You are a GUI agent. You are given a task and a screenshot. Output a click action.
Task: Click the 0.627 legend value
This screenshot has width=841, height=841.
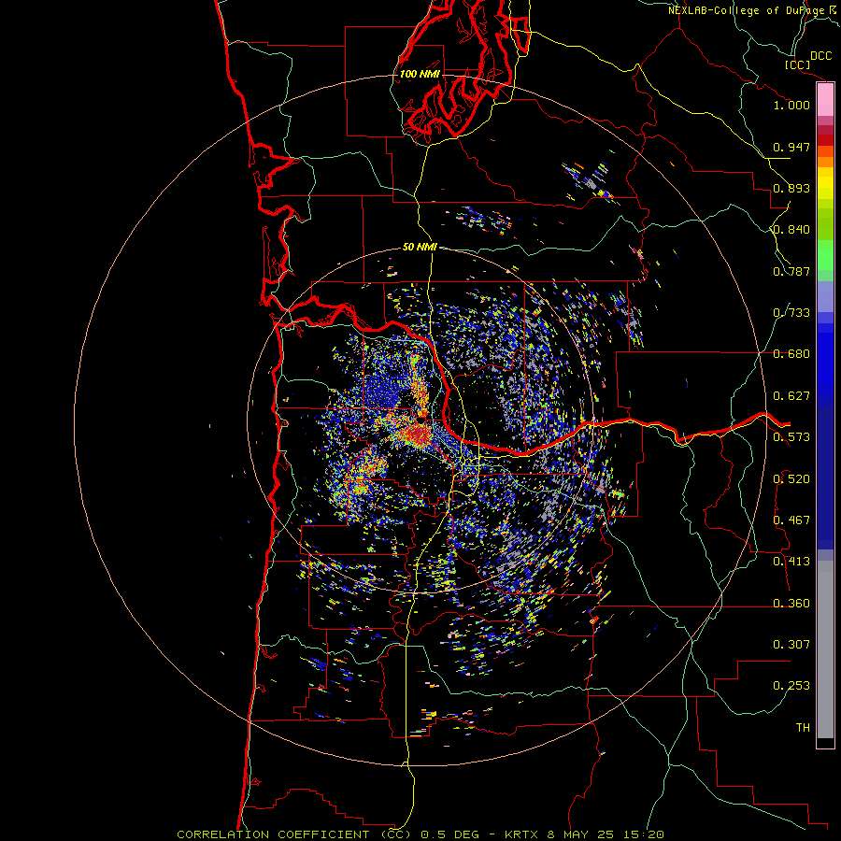(x=791, y=396)
